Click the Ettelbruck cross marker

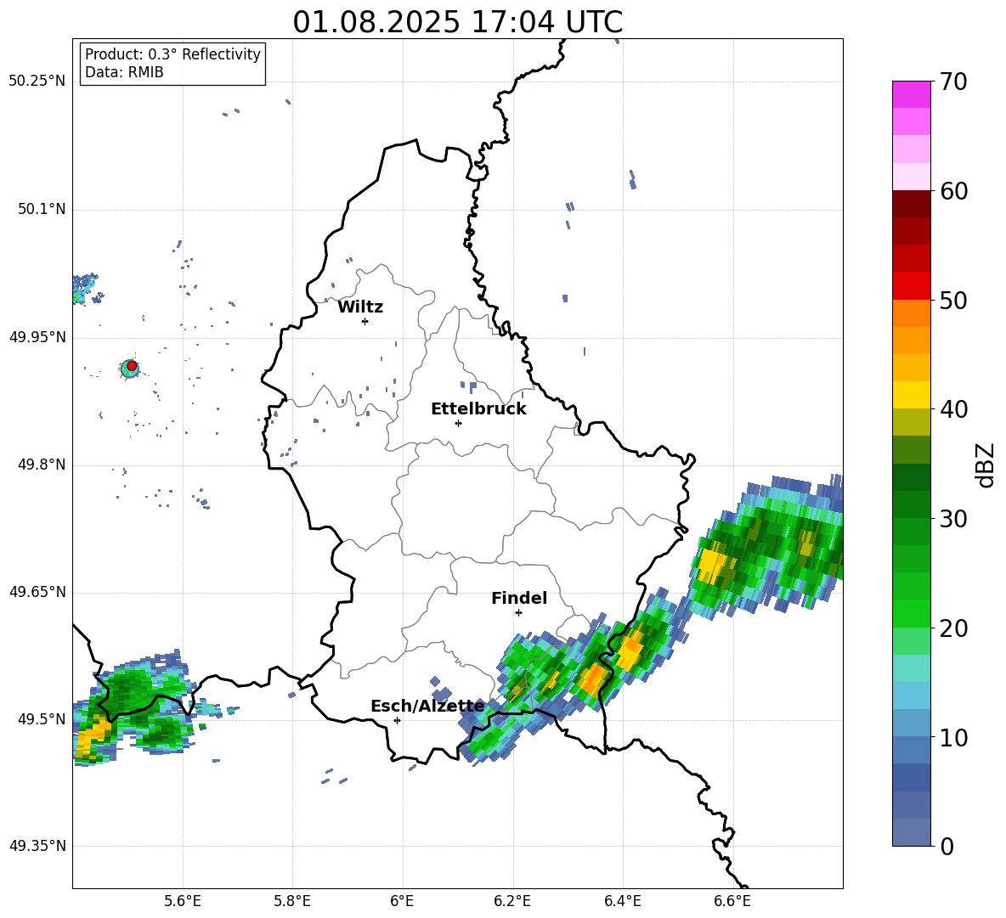tap(458, 423)
